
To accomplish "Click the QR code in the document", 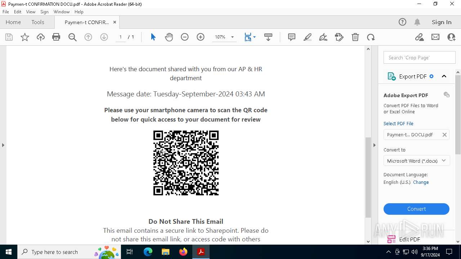I will pos(186,163).
